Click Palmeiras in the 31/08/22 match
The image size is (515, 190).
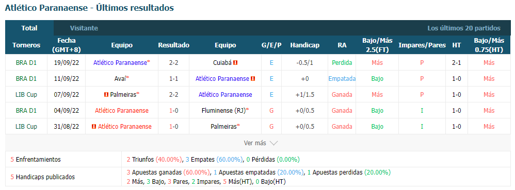tap(223, 127)
